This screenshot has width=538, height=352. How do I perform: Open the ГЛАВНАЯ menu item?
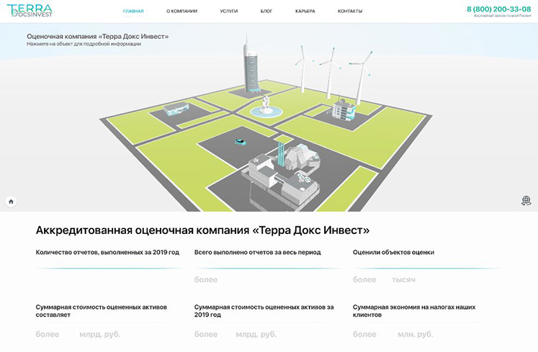pyautogui.click(x=133, y=11)
